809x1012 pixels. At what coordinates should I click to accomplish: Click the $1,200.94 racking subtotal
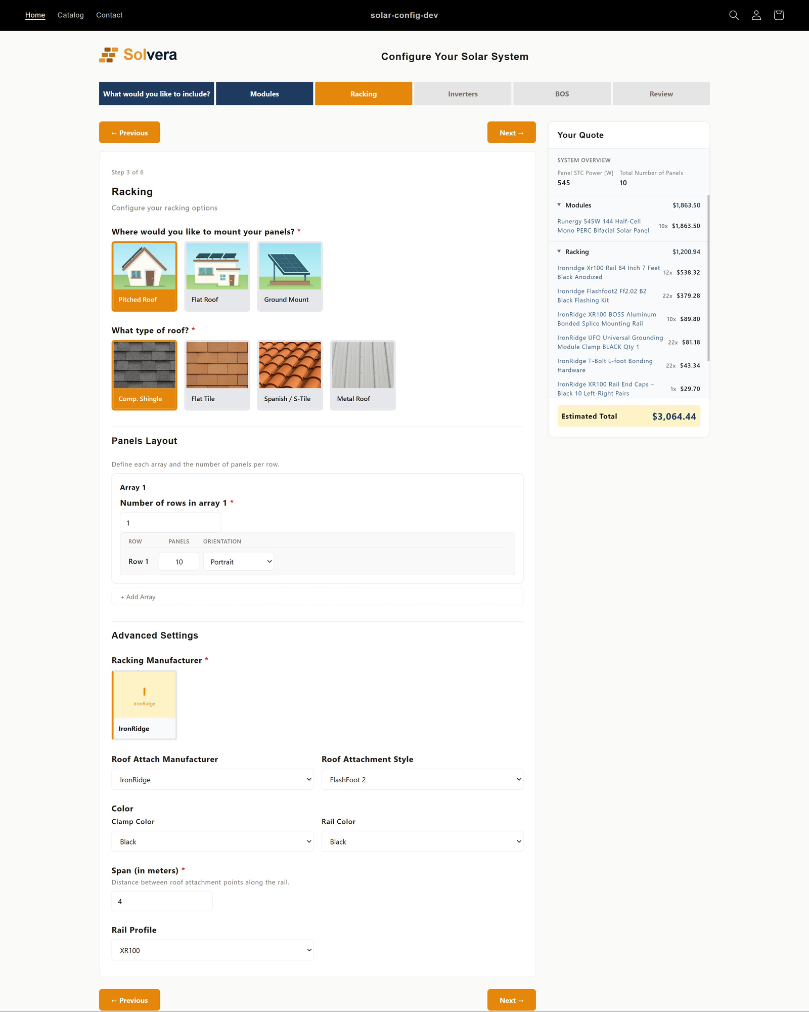(686, 251)
